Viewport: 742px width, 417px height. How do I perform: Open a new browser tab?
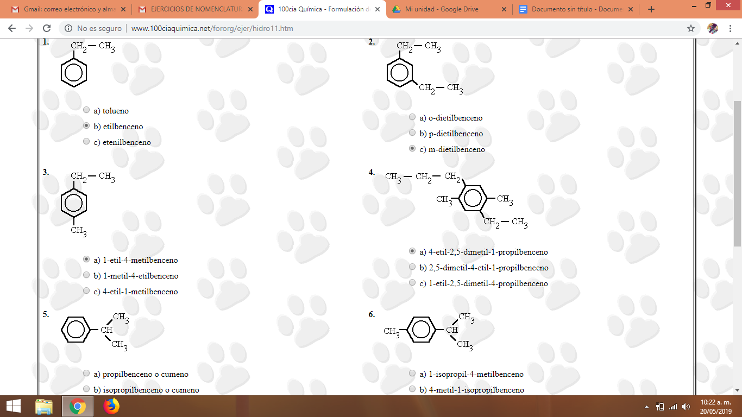(x=651, y=9)
